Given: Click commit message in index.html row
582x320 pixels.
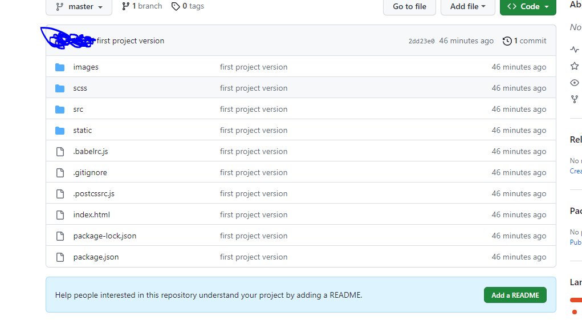Looking at the screenshot, I should [x=254, y=215].
